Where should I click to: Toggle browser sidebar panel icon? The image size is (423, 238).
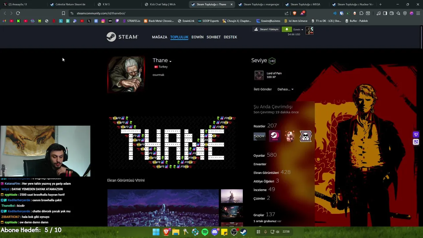[385, 13]
